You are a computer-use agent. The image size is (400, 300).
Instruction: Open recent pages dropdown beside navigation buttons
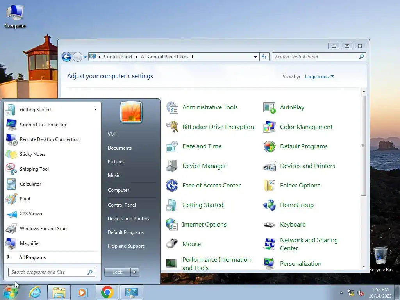coord(85,57)
